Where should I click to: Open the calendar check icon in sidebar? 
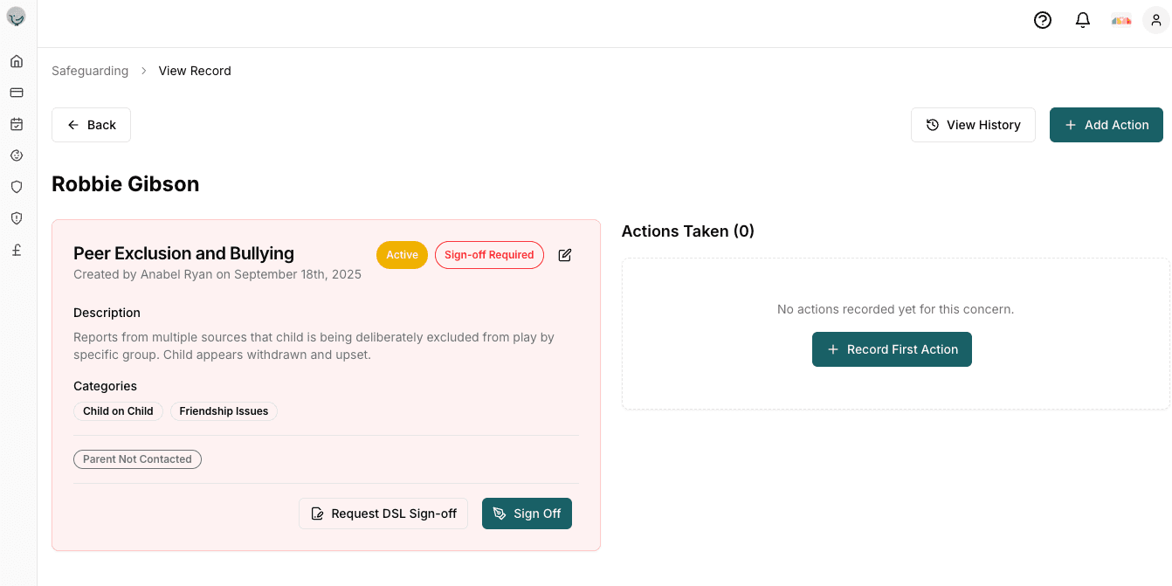(x=17, y=124)
